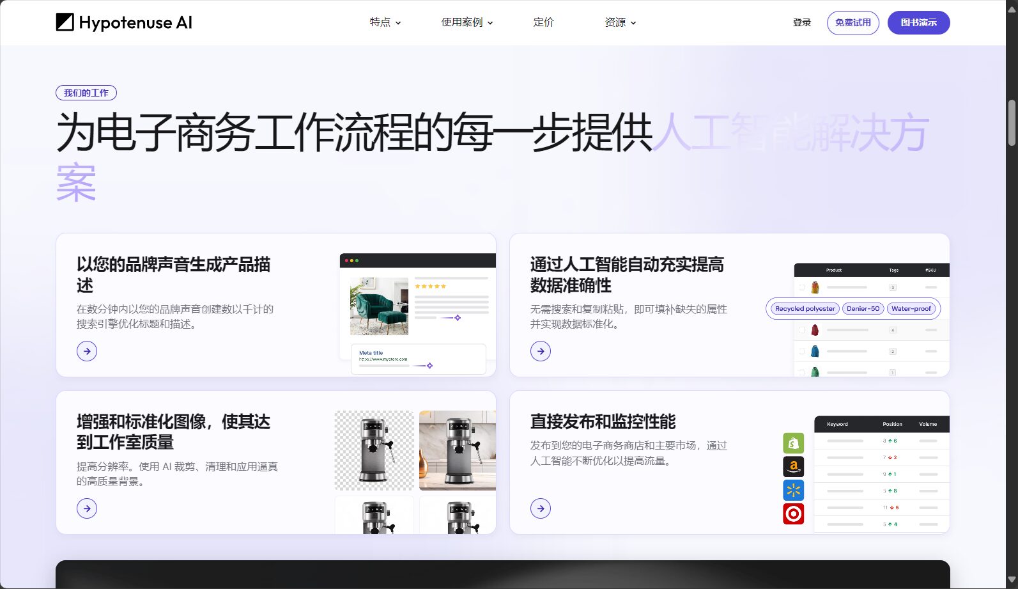The height and width of the screenshot is (589, 1018).
Task: Toggle checkbox beside the blue jacket row
Action: click(x=802, y=351)
